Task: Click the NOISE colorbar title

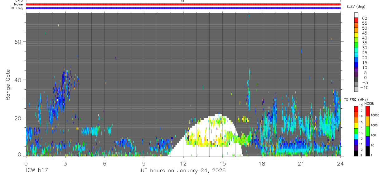Action: coord(369,104)
